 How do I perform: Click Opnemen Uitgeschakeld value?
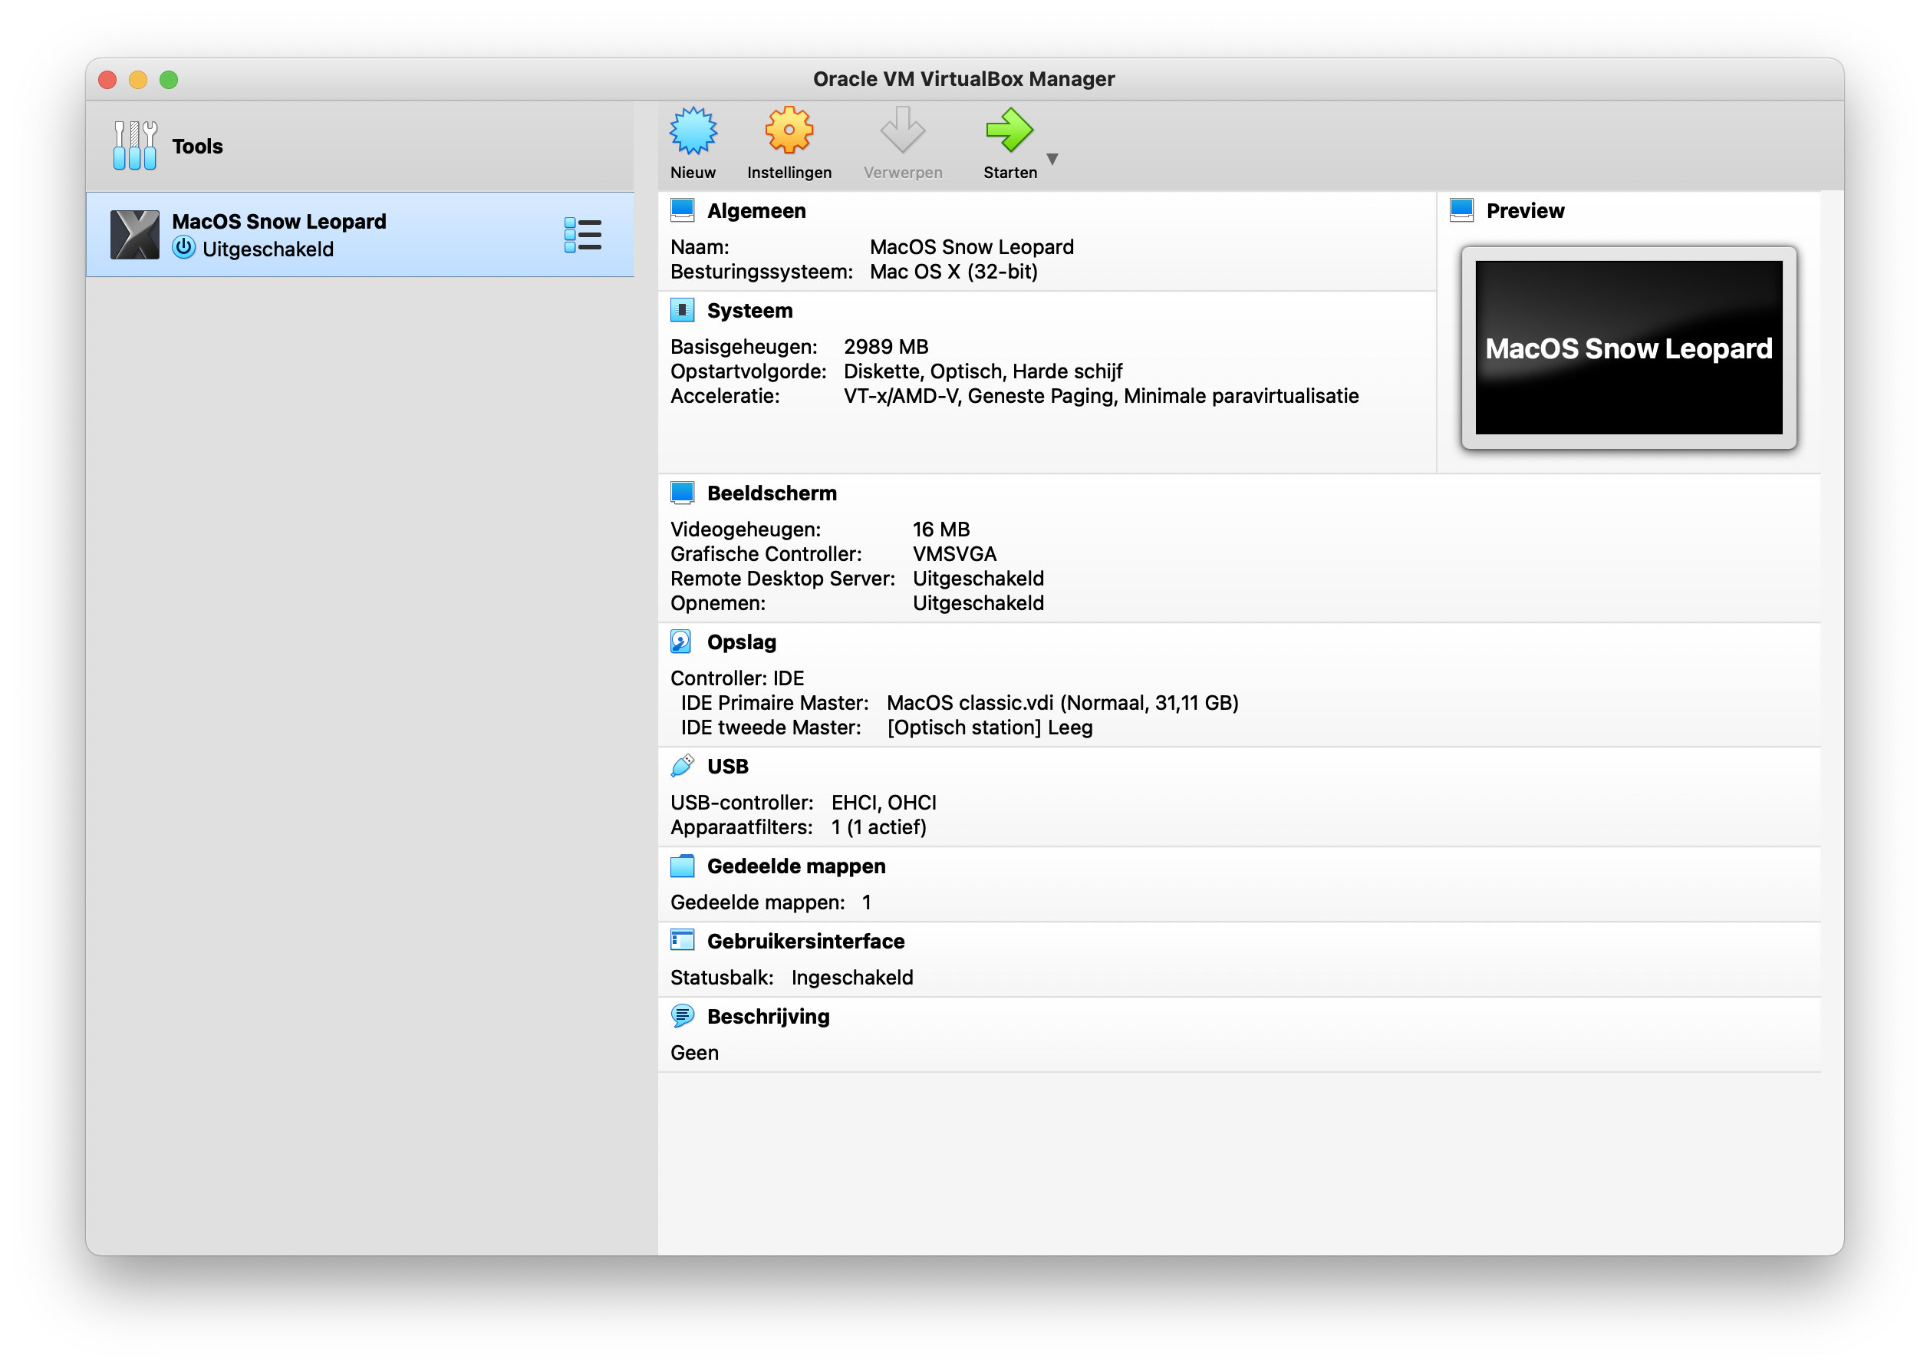coord(978,602)
